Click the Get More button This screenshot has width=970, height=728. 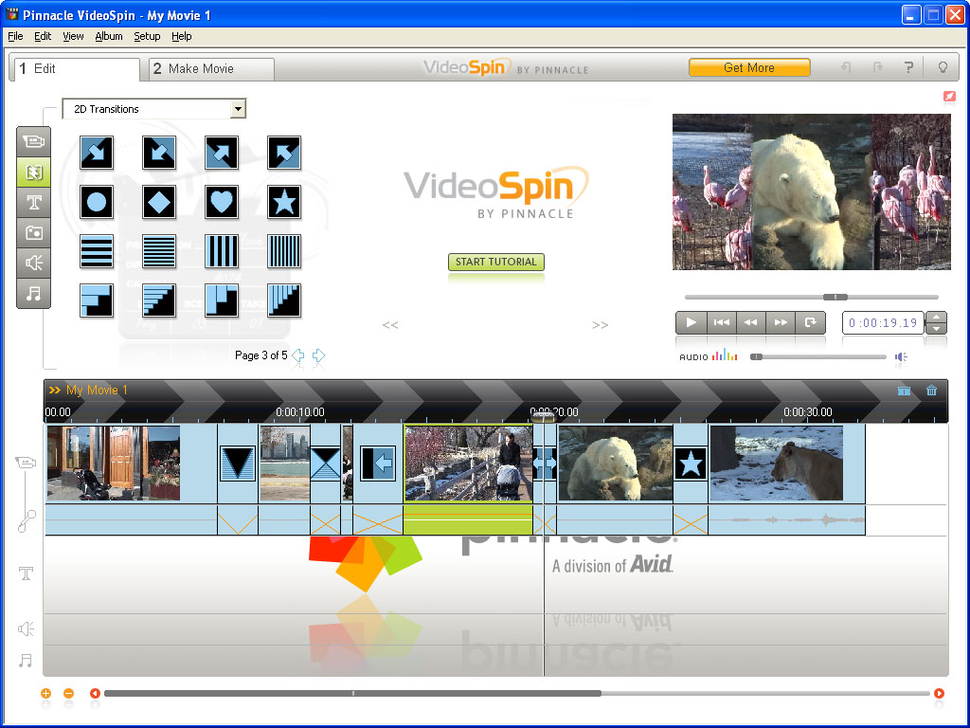tap(748, 68)
